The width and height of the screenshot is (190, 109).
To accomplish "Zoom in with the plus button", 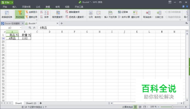I will point(186,107).
